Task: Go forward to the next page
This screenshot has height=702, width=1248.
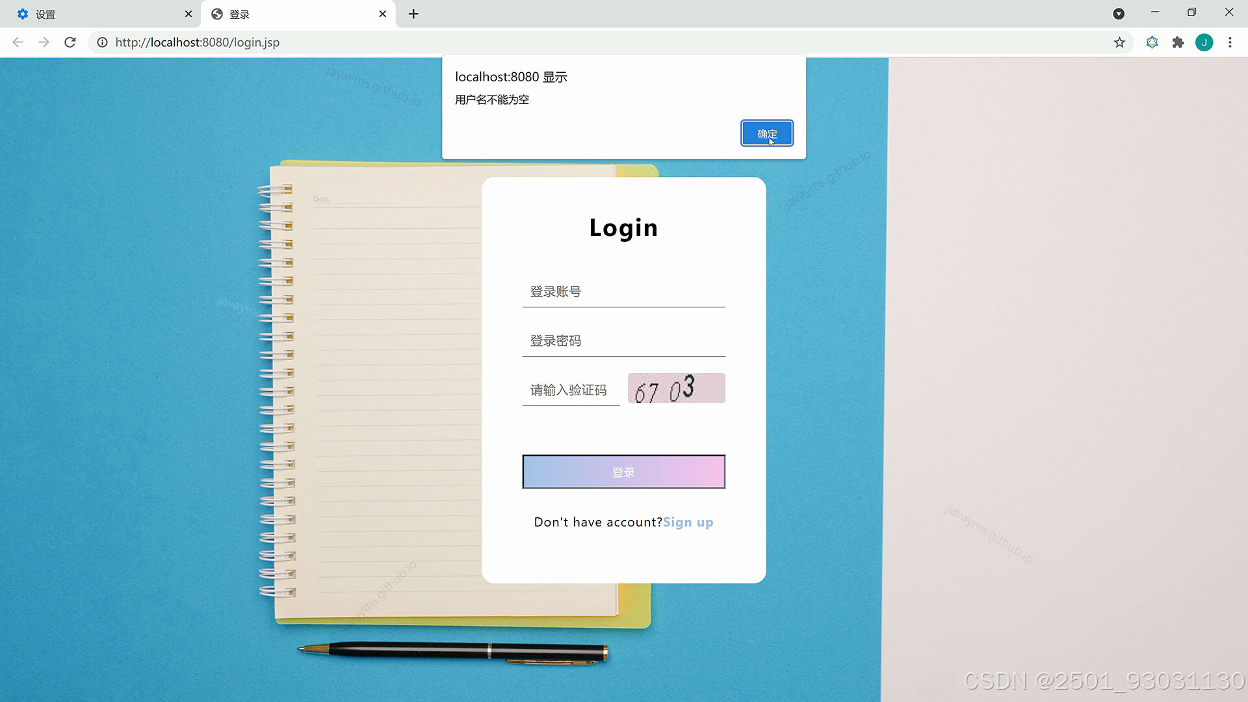Action: [x=44, y=42]
